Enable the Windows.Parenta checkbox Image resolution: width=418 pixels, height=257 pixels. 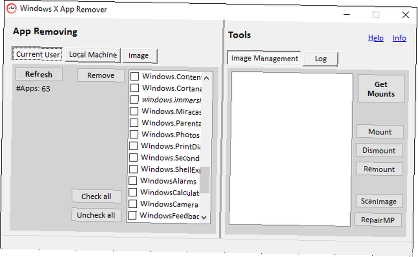tap(134, 123)
